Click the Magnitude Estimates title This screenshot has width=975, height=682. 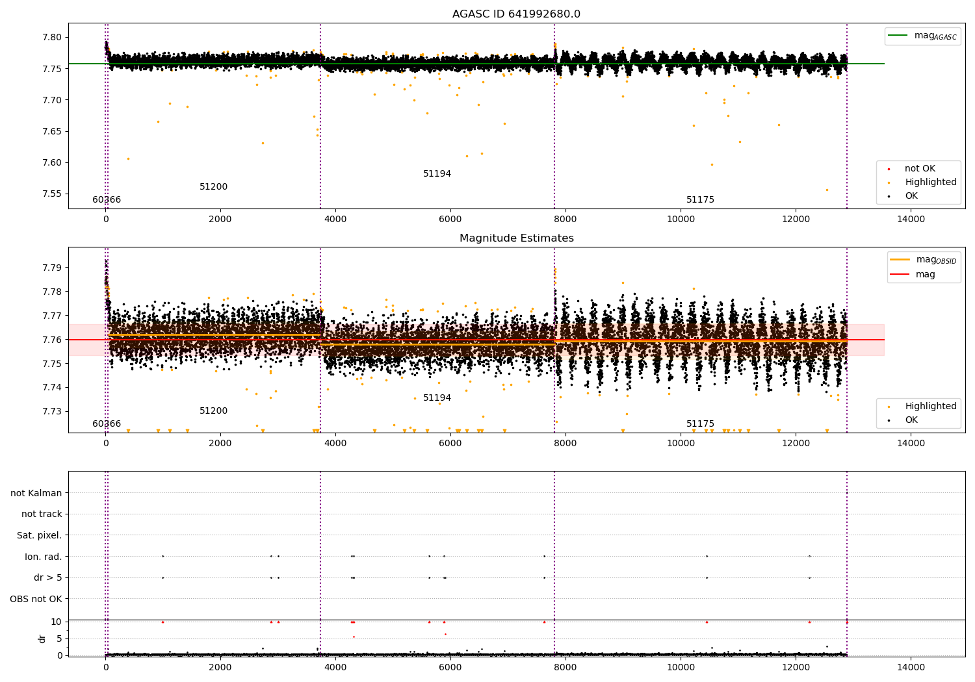pos(516,238)
